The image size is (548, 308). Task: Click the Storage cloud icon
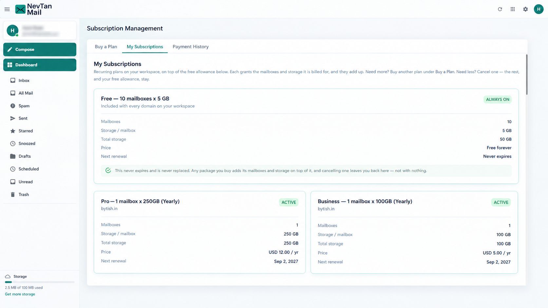(x=8, y=277)
